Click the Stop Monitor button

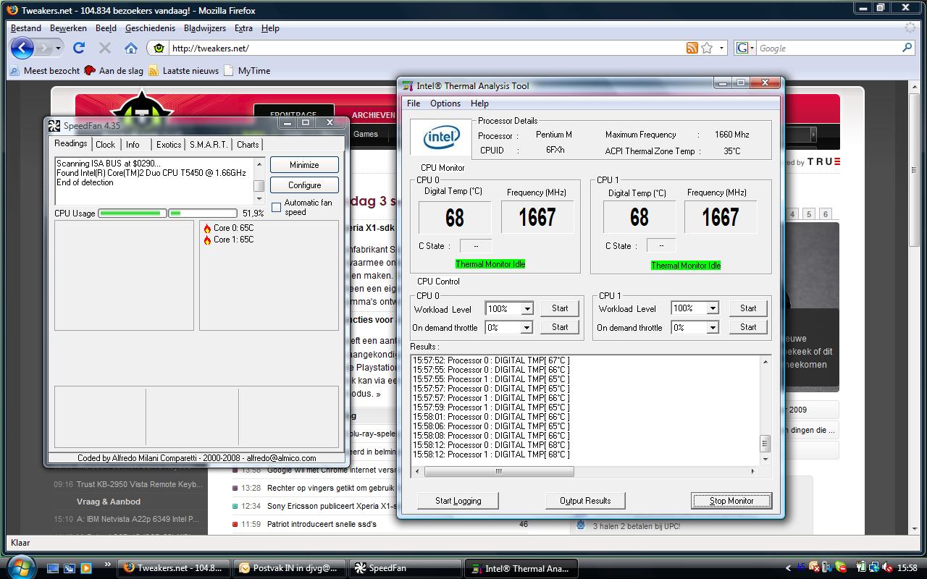(x=731, y=501)
